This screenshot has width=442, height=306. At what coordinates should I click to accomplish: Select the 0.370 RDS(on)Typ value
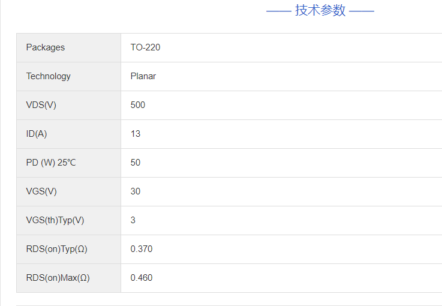coord(142,249)
